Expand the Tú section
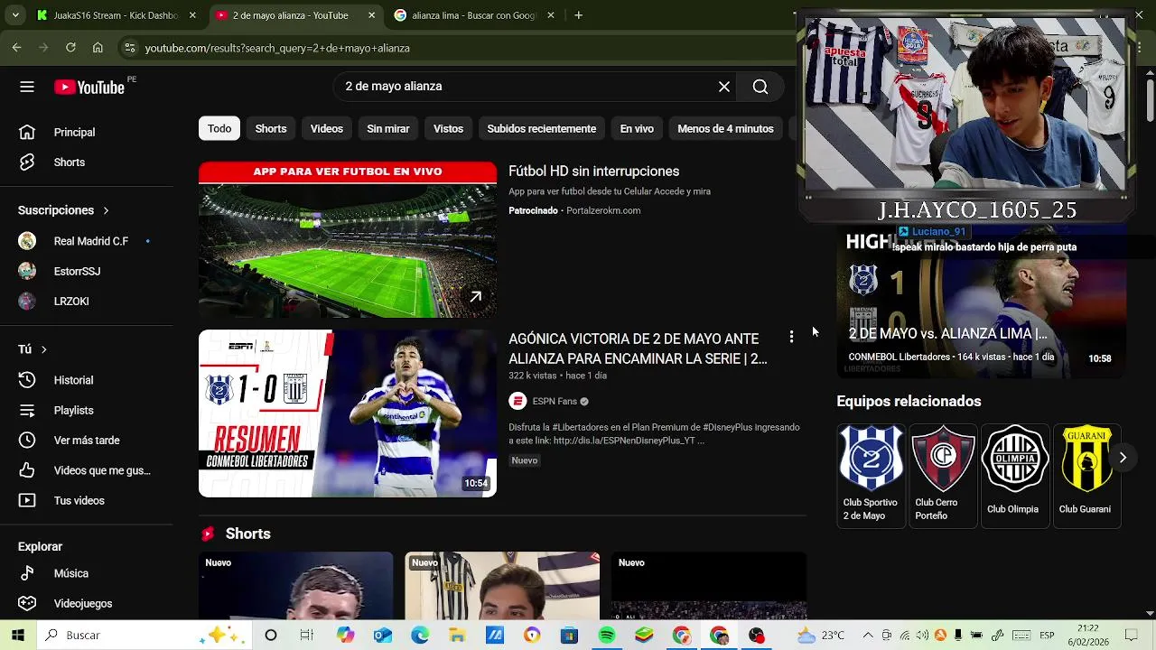 (33, 349)
